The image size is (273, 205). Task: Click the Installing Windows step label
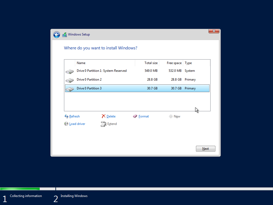click(74, 196)
